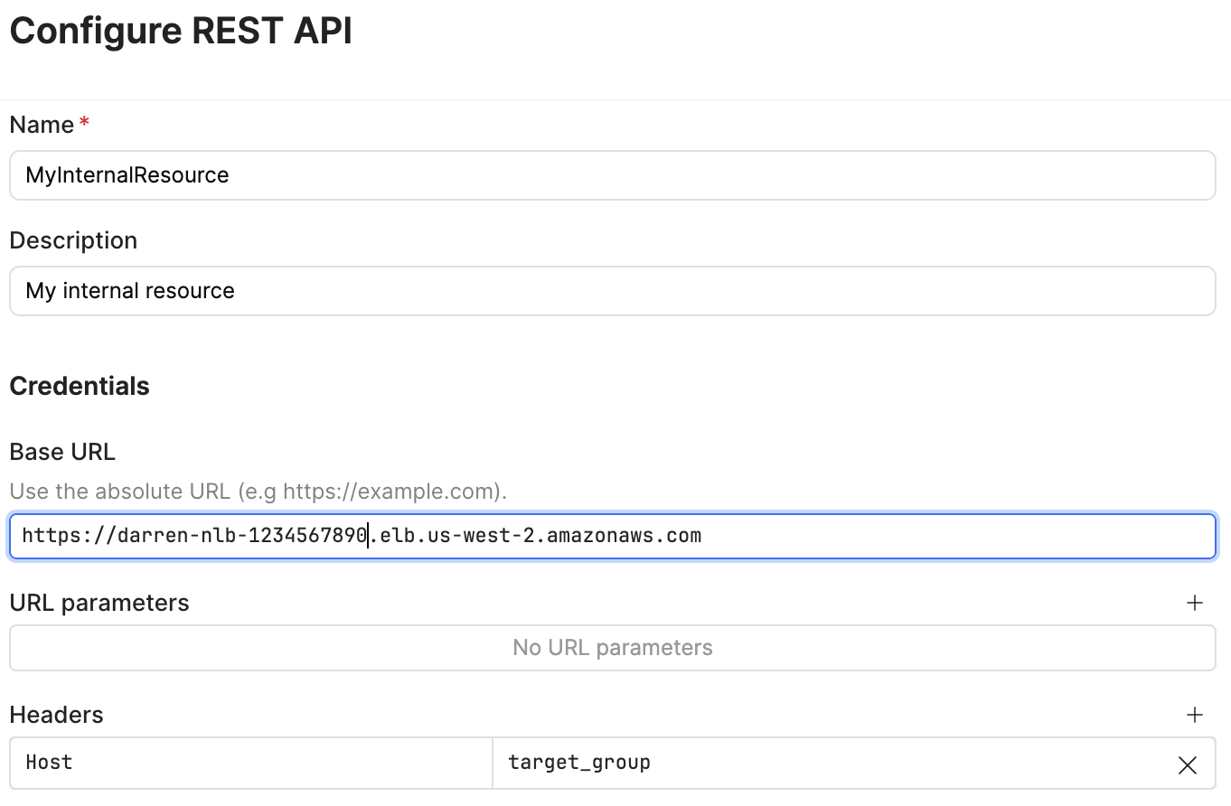Click the Configure REST API title
This screenshot has height=806, width=1231.
point(181,31)
